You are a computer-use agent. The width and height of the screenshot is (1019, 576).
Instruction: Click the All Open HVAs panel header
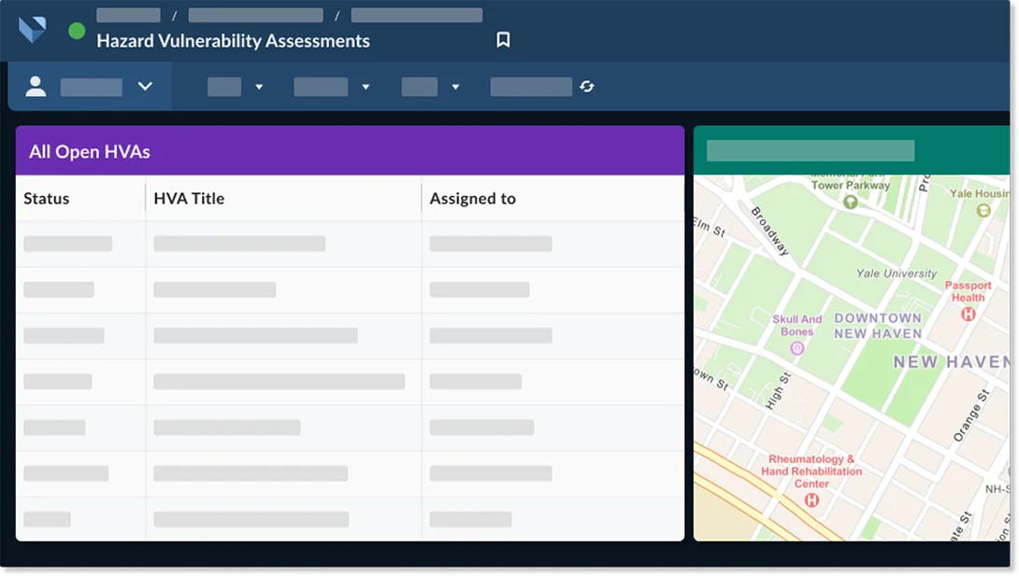coord(350,151)
